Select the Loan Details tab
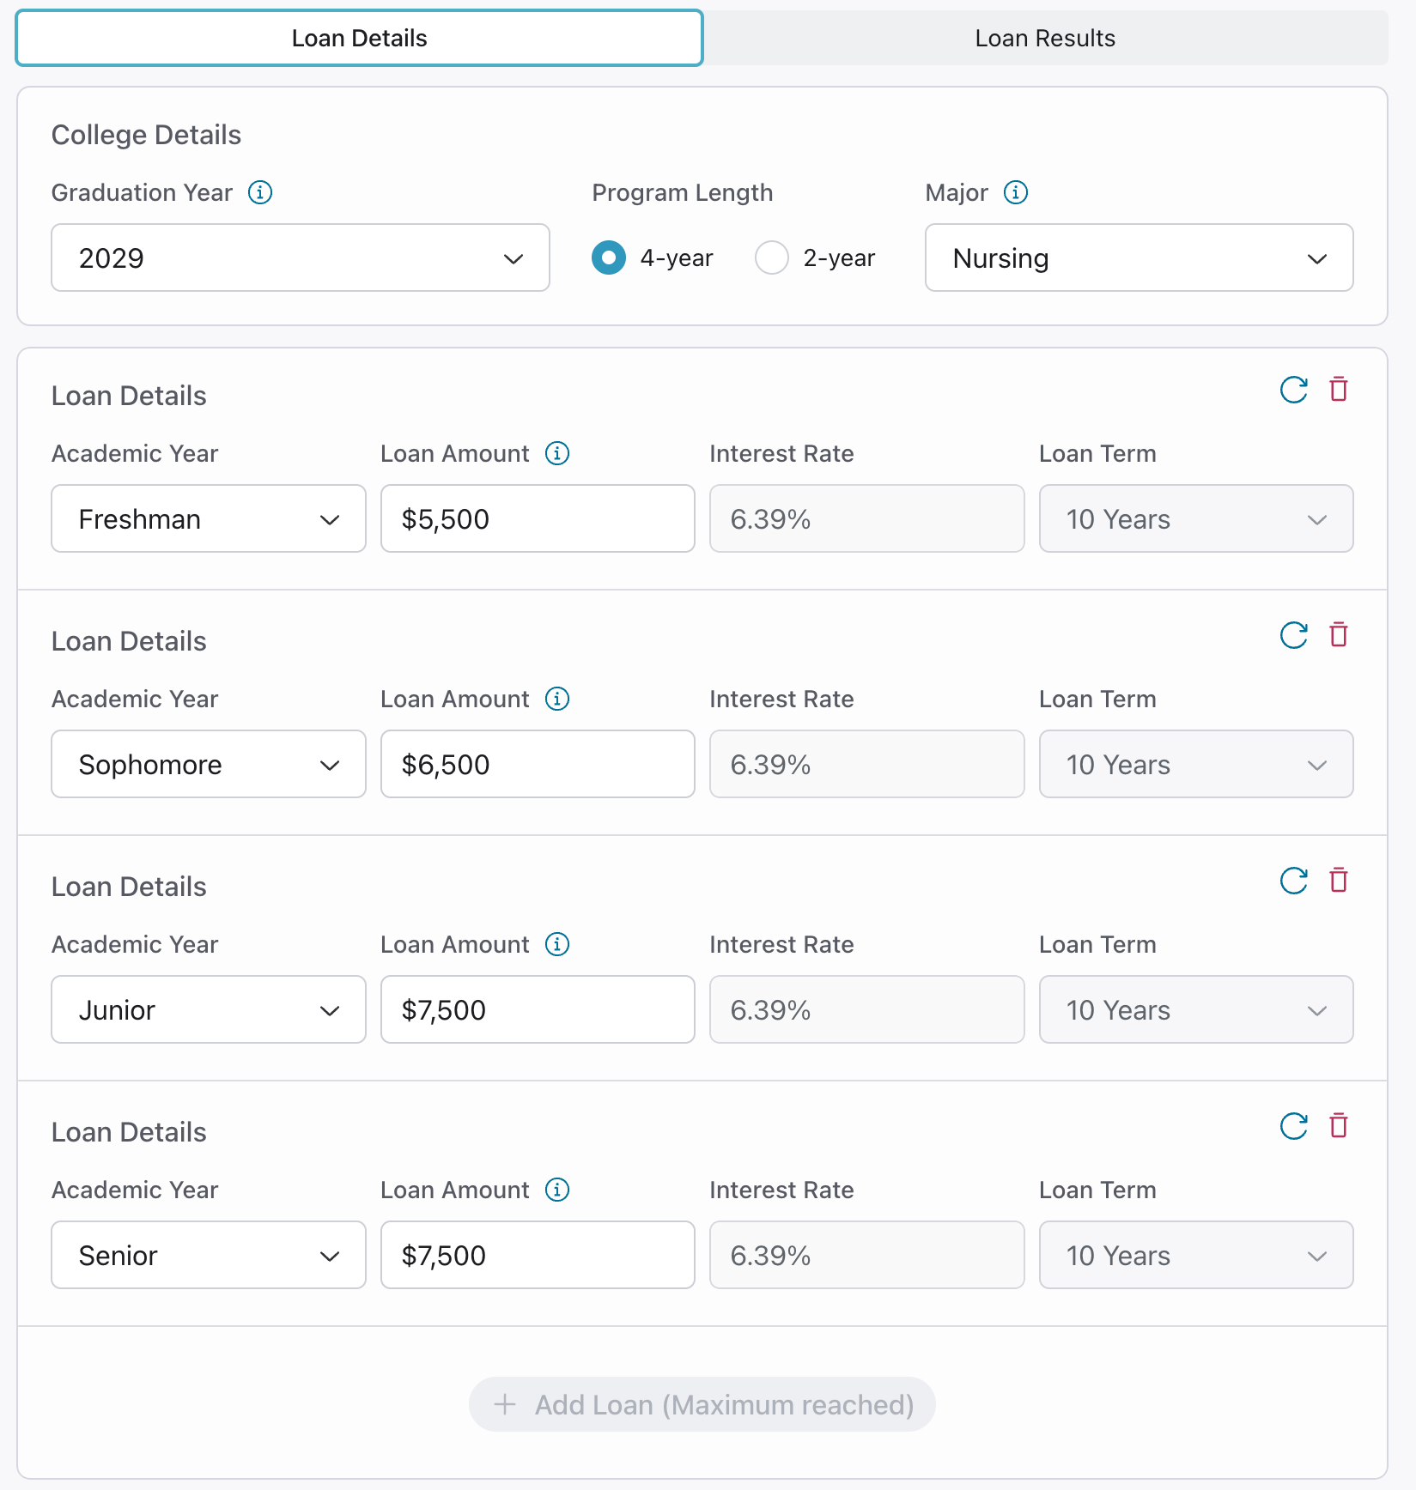This screenshot has height=1490, width=1416. (359, 38)
